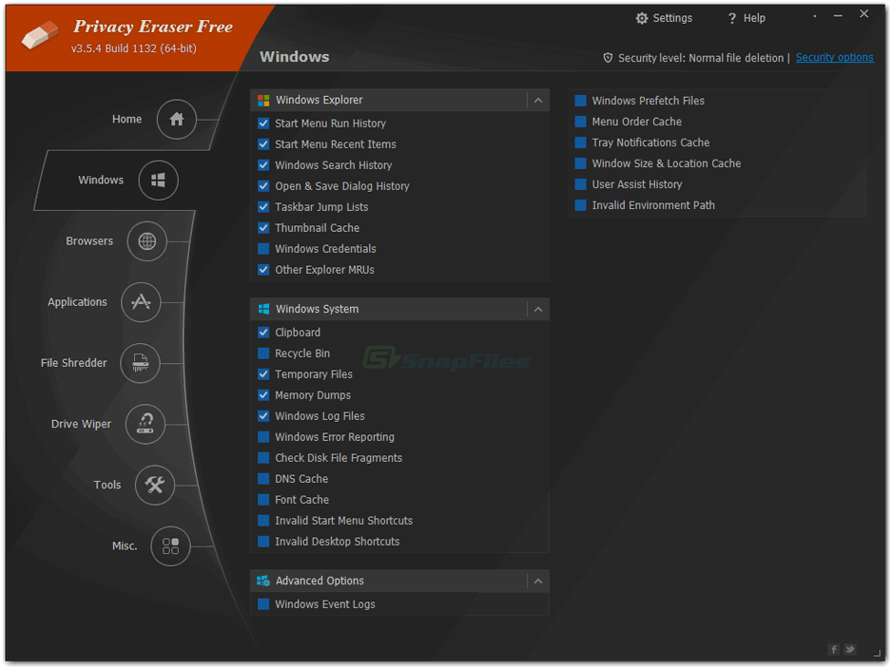Open the Settings menu
The width and height of the screenshot is (892, 669).
click(x=664, y=18)
